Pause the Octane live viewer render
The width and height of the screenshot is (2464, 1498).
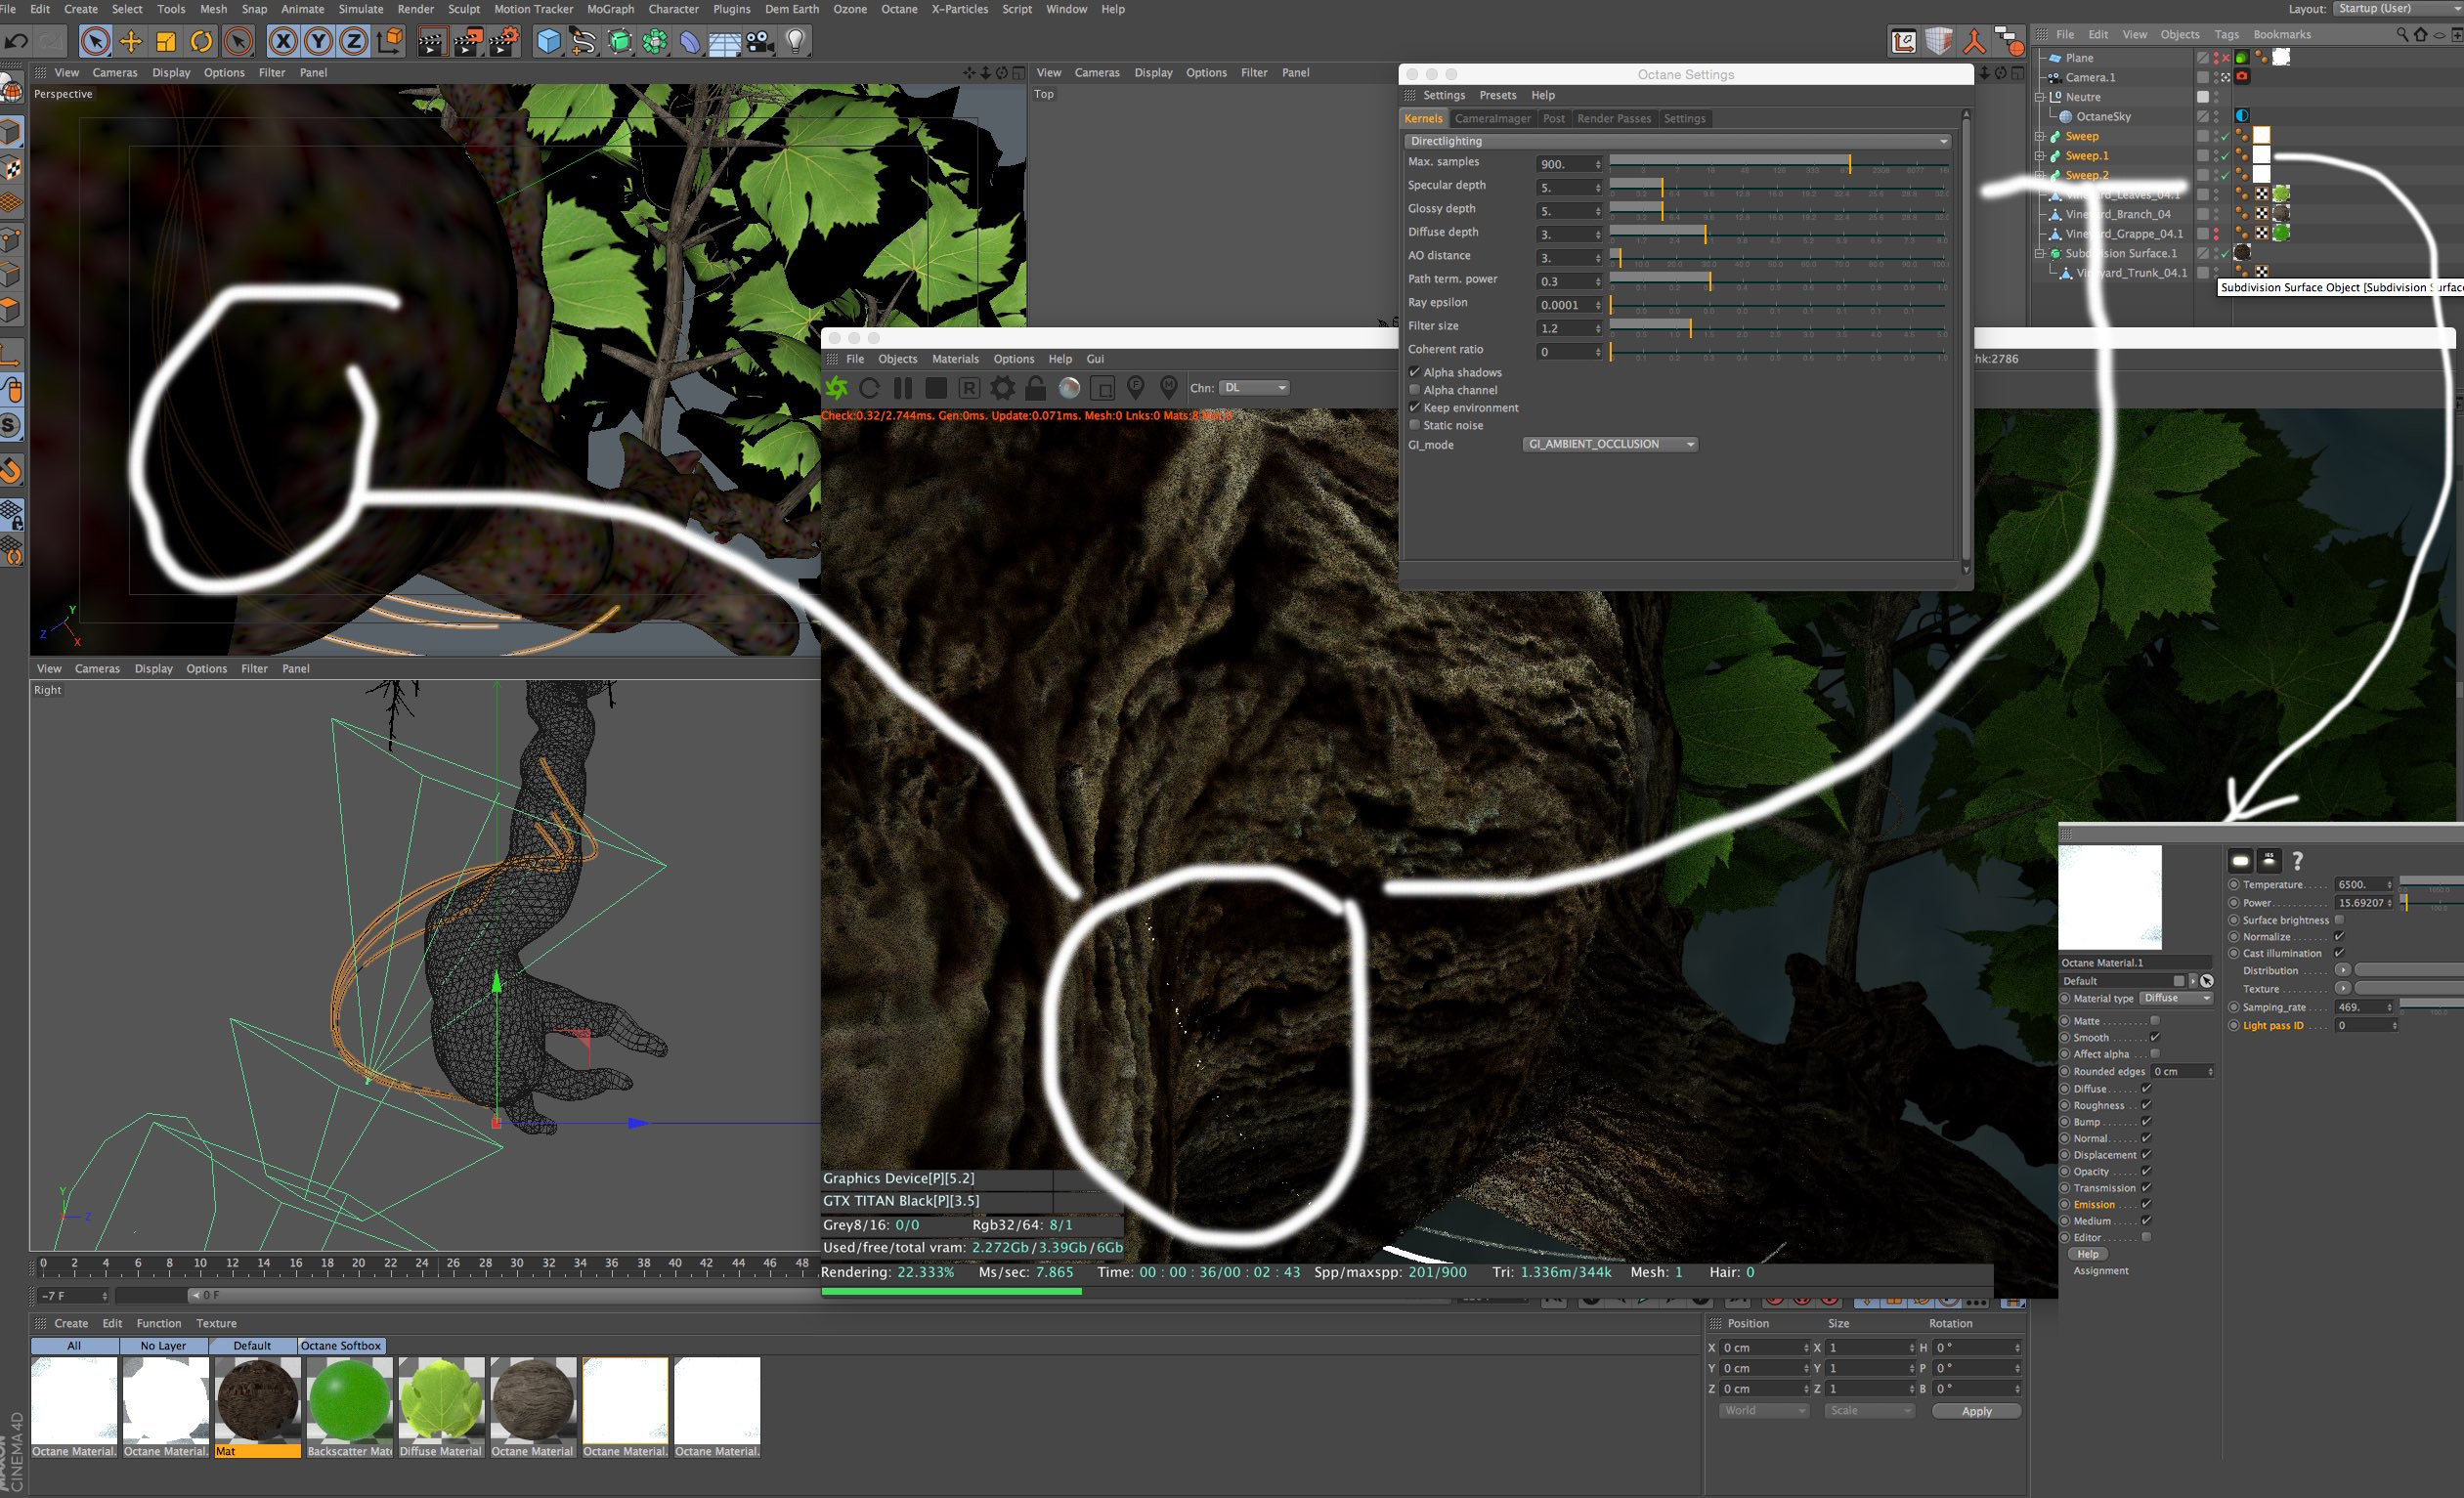coord(902,388)
